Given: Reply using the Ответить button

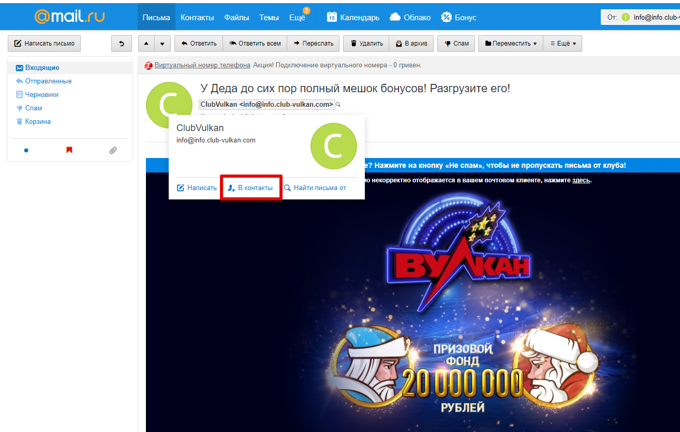Looking at the screenshot, I should point(199,44).
